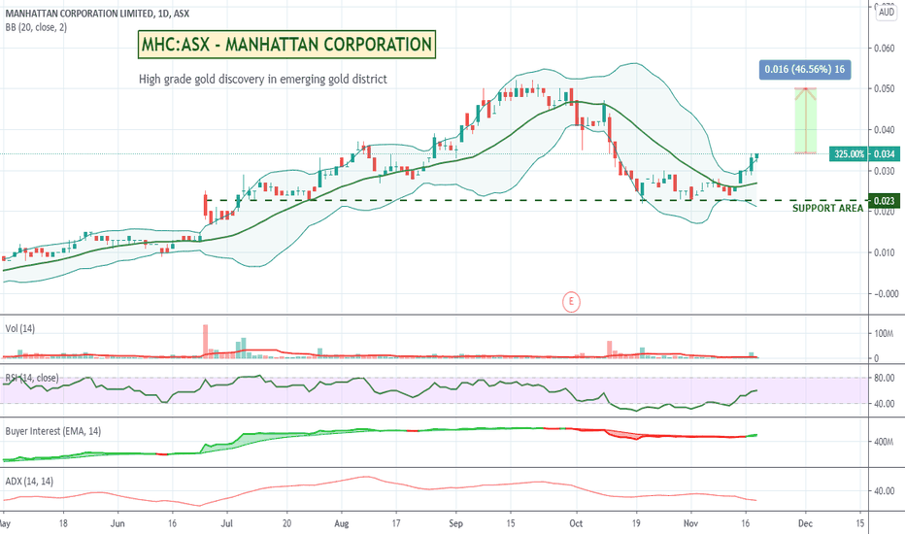The width and height of the screenshot is (905, 534).
Task: Click the Nov date on time axis
Action: click(690, 523)
